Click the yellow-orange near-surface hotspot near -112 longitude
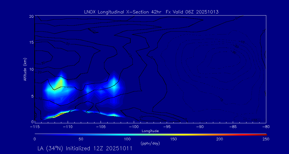This screenshot has height=154, width=289. tap(58, 115)
